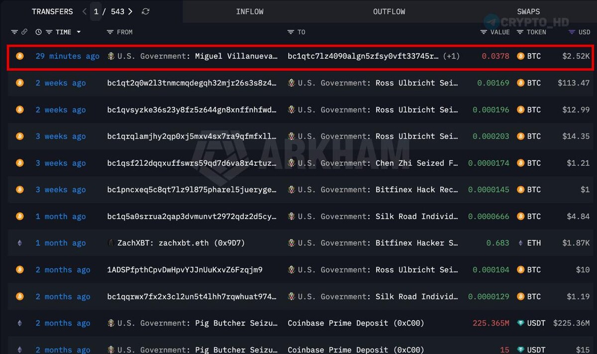Click value 0.00169 BTC

coord(493,83)
